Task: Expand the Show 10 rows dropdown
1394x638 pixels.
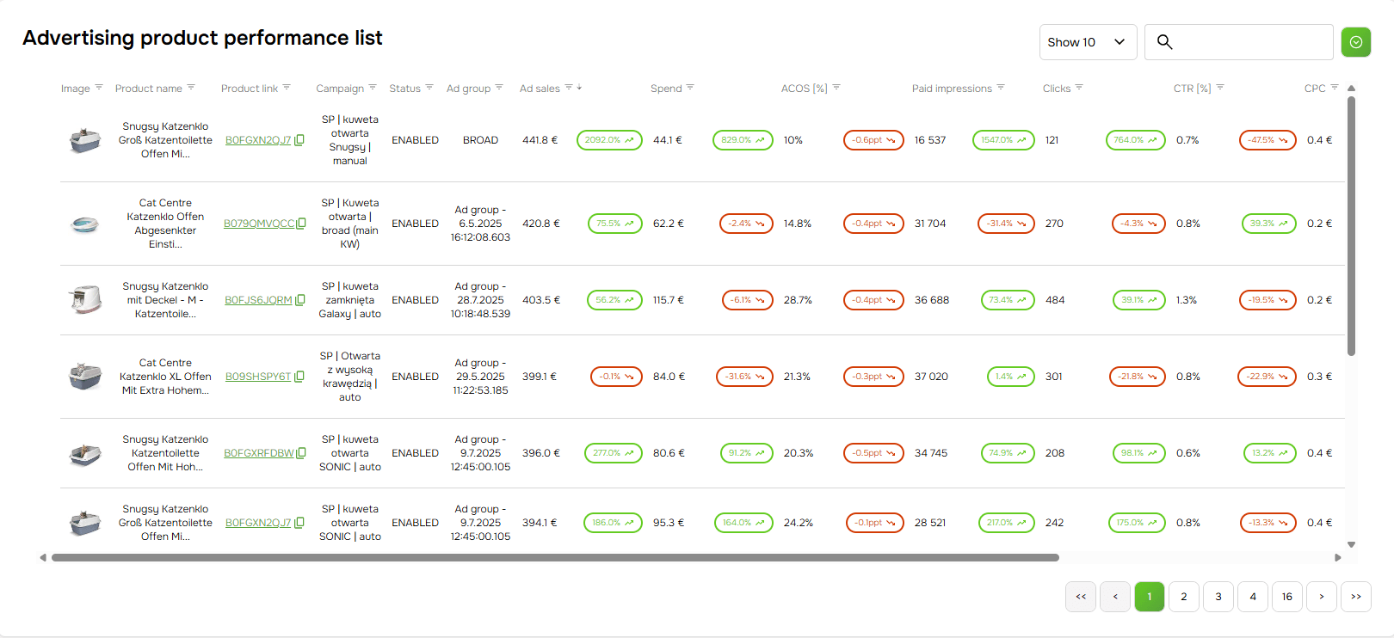Action: point(1088,42)
